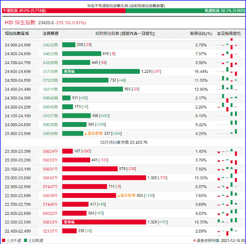Click the 重貨區 badge in the 24,600-24,699 row

69,71
